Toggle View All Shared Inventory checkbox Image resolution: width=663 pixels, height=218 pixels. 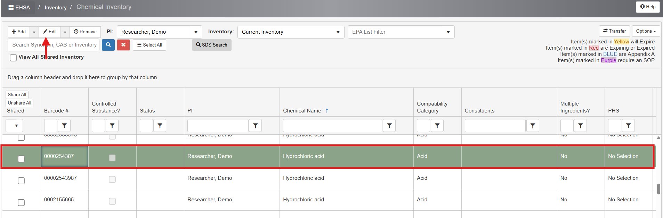click(x=13, y=58)
